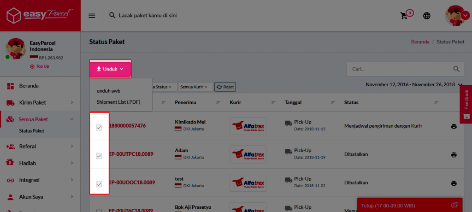Click print icon for Kimikado Mei row
This screenshot has width=472, height=212.
(x=454, y=126)
